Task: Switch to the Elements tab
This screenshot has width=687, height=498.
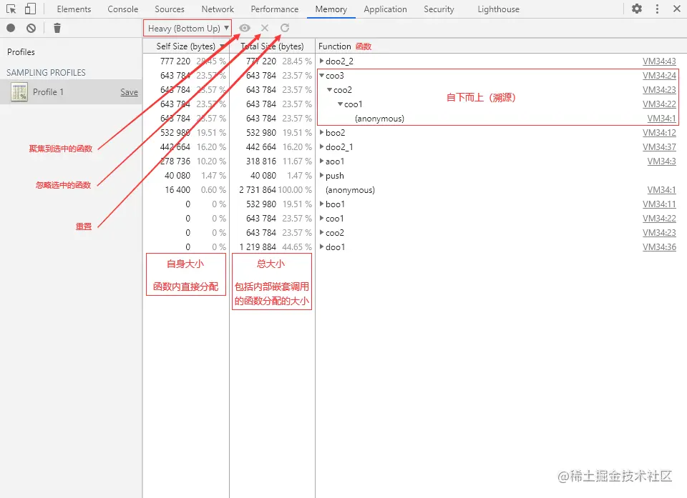Action: coord(74,9)
